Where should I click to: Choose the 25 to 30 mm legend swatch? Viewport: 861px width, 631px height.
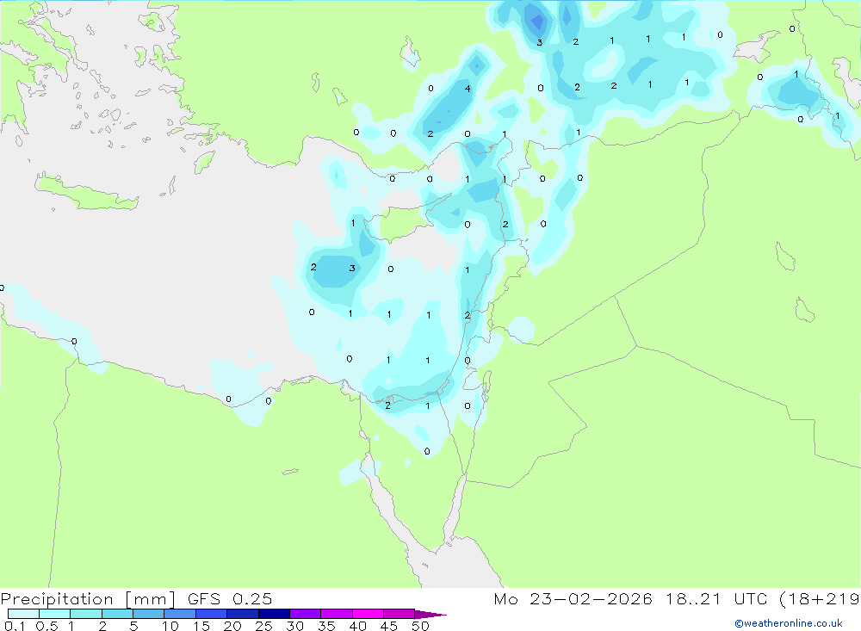point(274,614)
